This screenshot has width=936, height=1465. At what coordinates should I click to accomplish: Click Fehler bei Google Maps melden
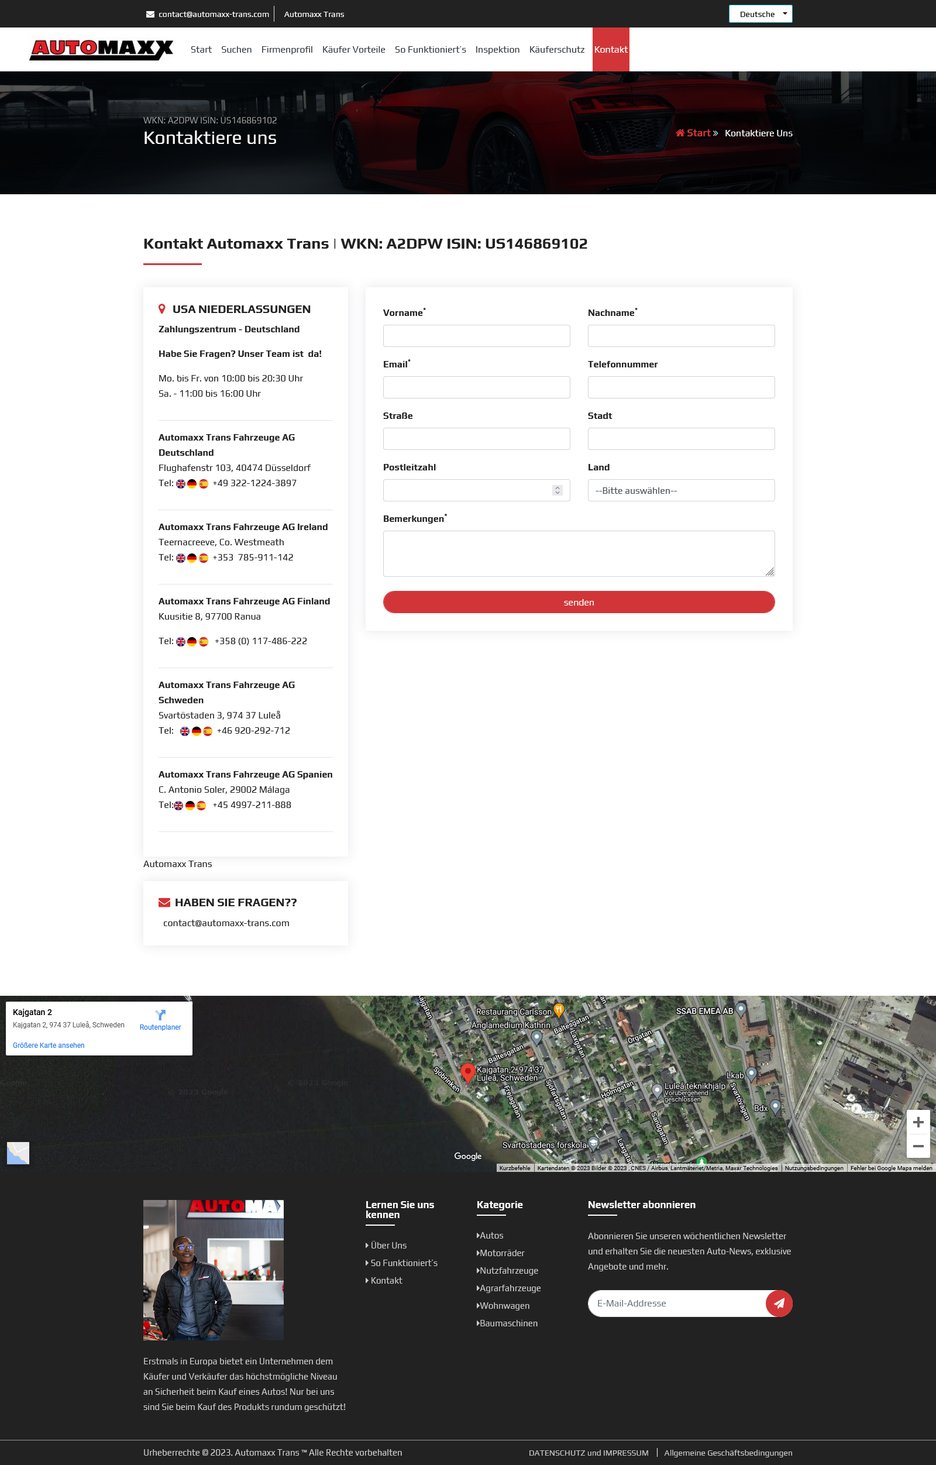pyautogui.click(x=891, y=1168)
